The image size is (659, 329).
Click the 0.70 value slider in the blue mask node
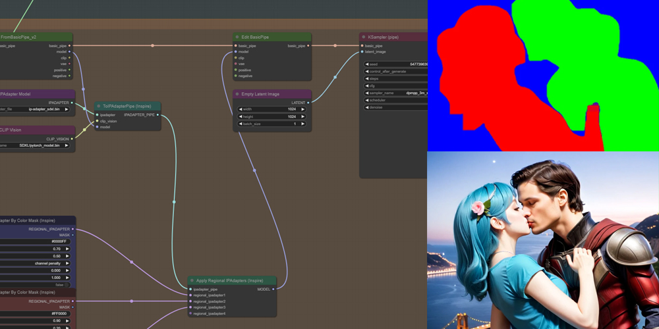click(36, 249)
